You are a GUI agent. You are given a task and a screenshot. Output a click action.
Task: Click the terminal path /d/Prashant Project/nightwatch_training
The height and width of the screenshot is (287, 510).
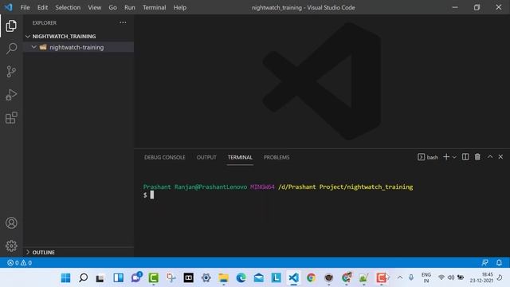(x=345, y=187)
